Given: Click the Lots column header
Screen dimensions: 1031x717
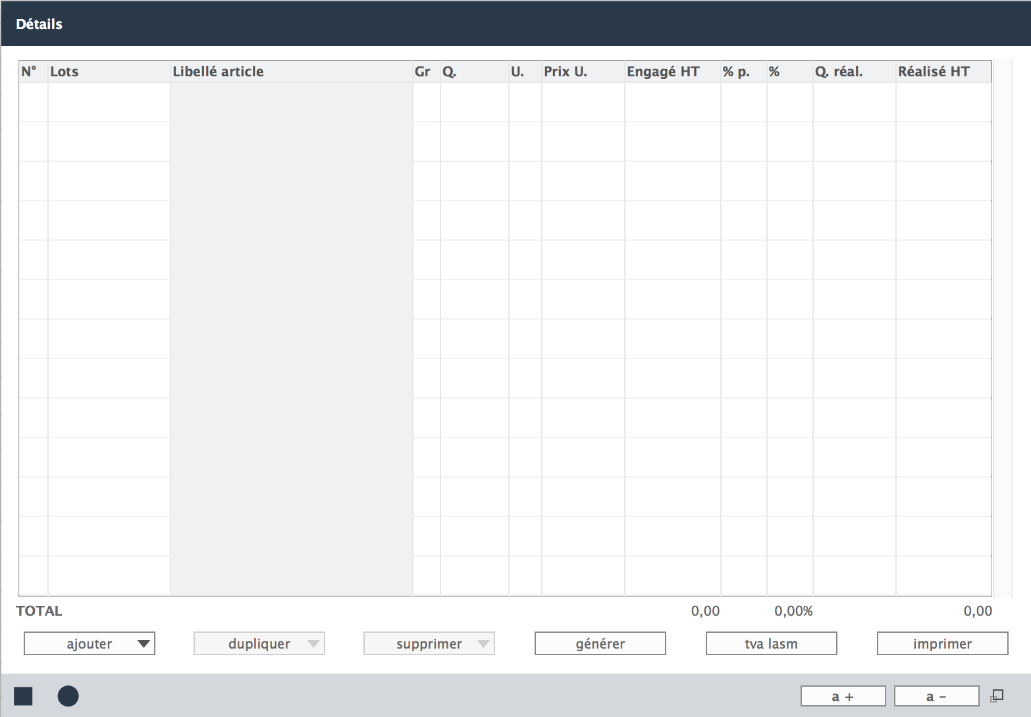Looking at the screenshot, I should [x=109, y=72].
